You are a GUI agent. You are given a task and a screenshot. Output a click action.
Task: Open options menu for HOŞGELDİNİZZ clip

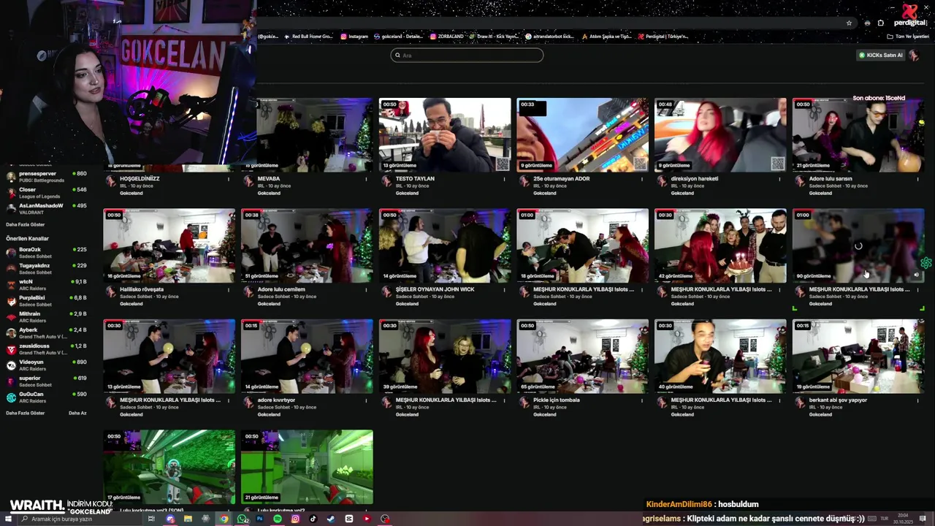[x=229, y=179]
